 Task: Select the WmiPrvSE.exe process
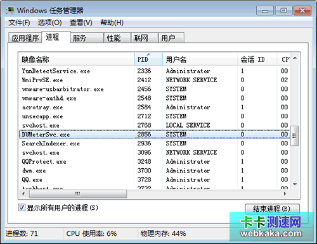[x=154, y=80]
